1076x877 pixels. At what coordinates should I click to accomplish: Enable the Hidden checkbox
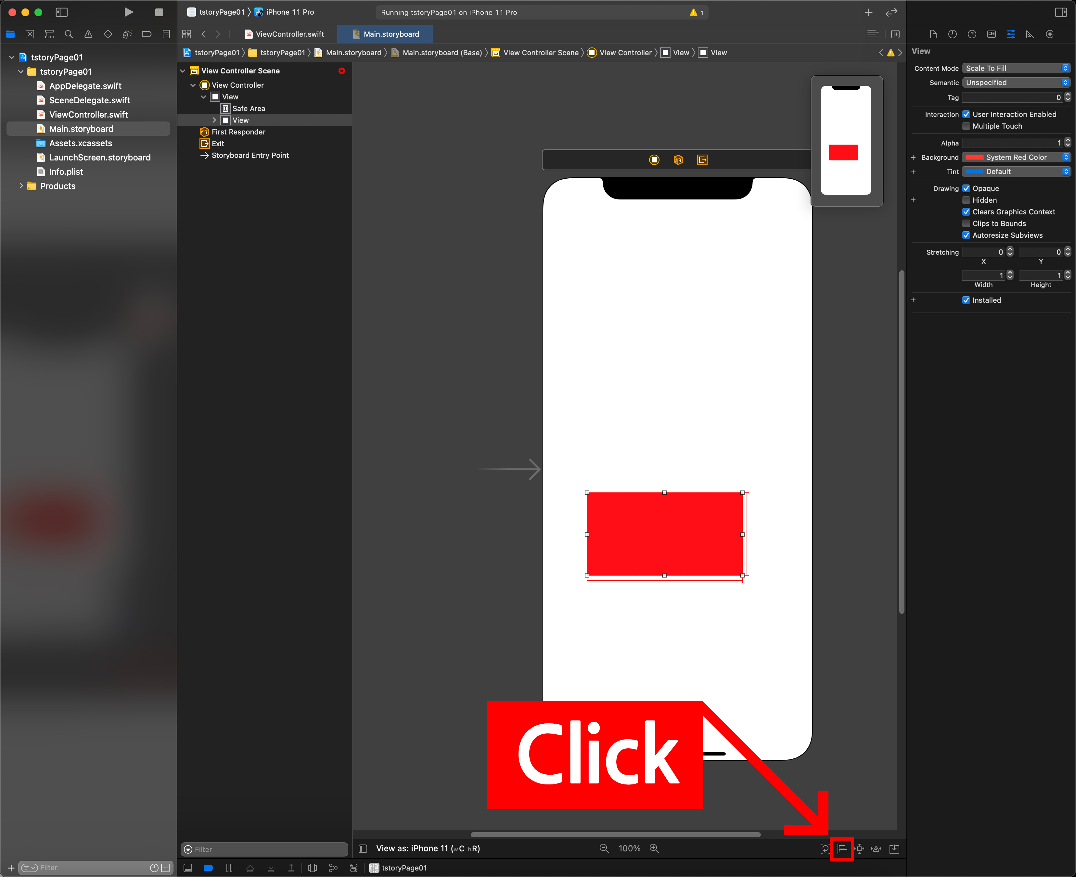click(966, 200)
